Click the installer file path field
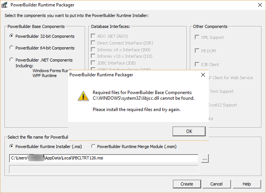The height and width of the screenshot is (193, 266). pyautogui.click(x=104, y=158)
